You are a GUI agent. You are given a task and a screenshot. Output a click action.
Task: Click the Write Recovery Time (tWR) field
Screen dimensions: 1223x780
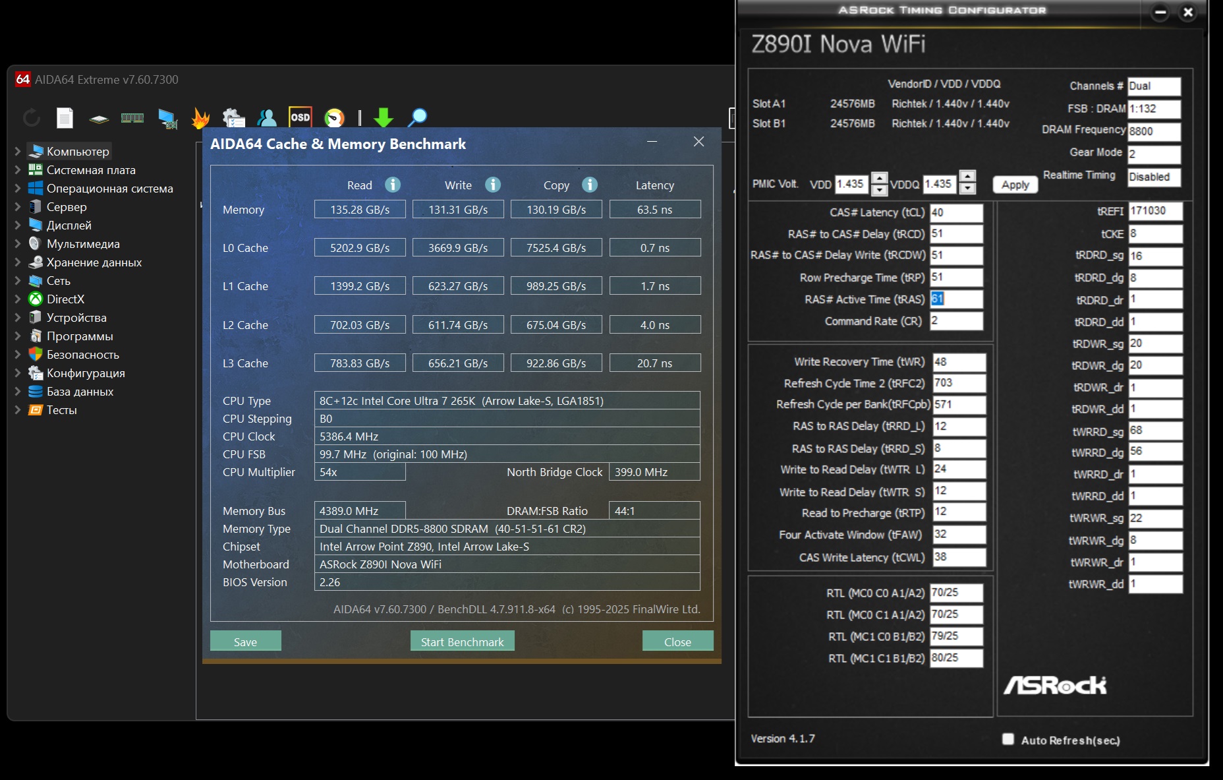(959, 362)
